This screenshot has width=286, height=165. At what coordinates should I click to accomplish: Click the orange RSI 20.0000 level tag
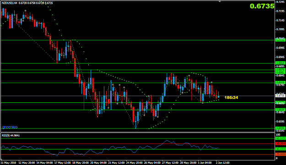click(281, 154)
